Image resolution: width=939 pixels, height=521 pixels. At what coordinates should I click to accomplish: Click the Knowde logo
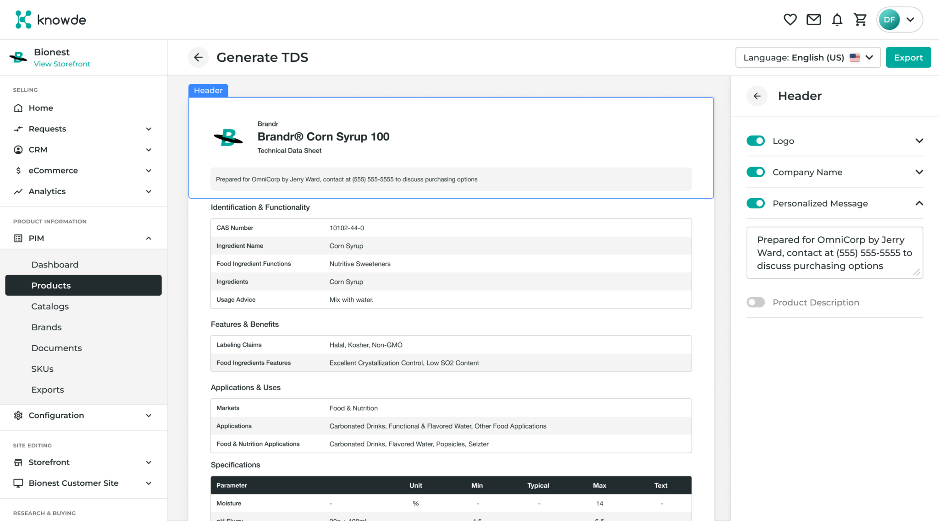pos(50,19)
